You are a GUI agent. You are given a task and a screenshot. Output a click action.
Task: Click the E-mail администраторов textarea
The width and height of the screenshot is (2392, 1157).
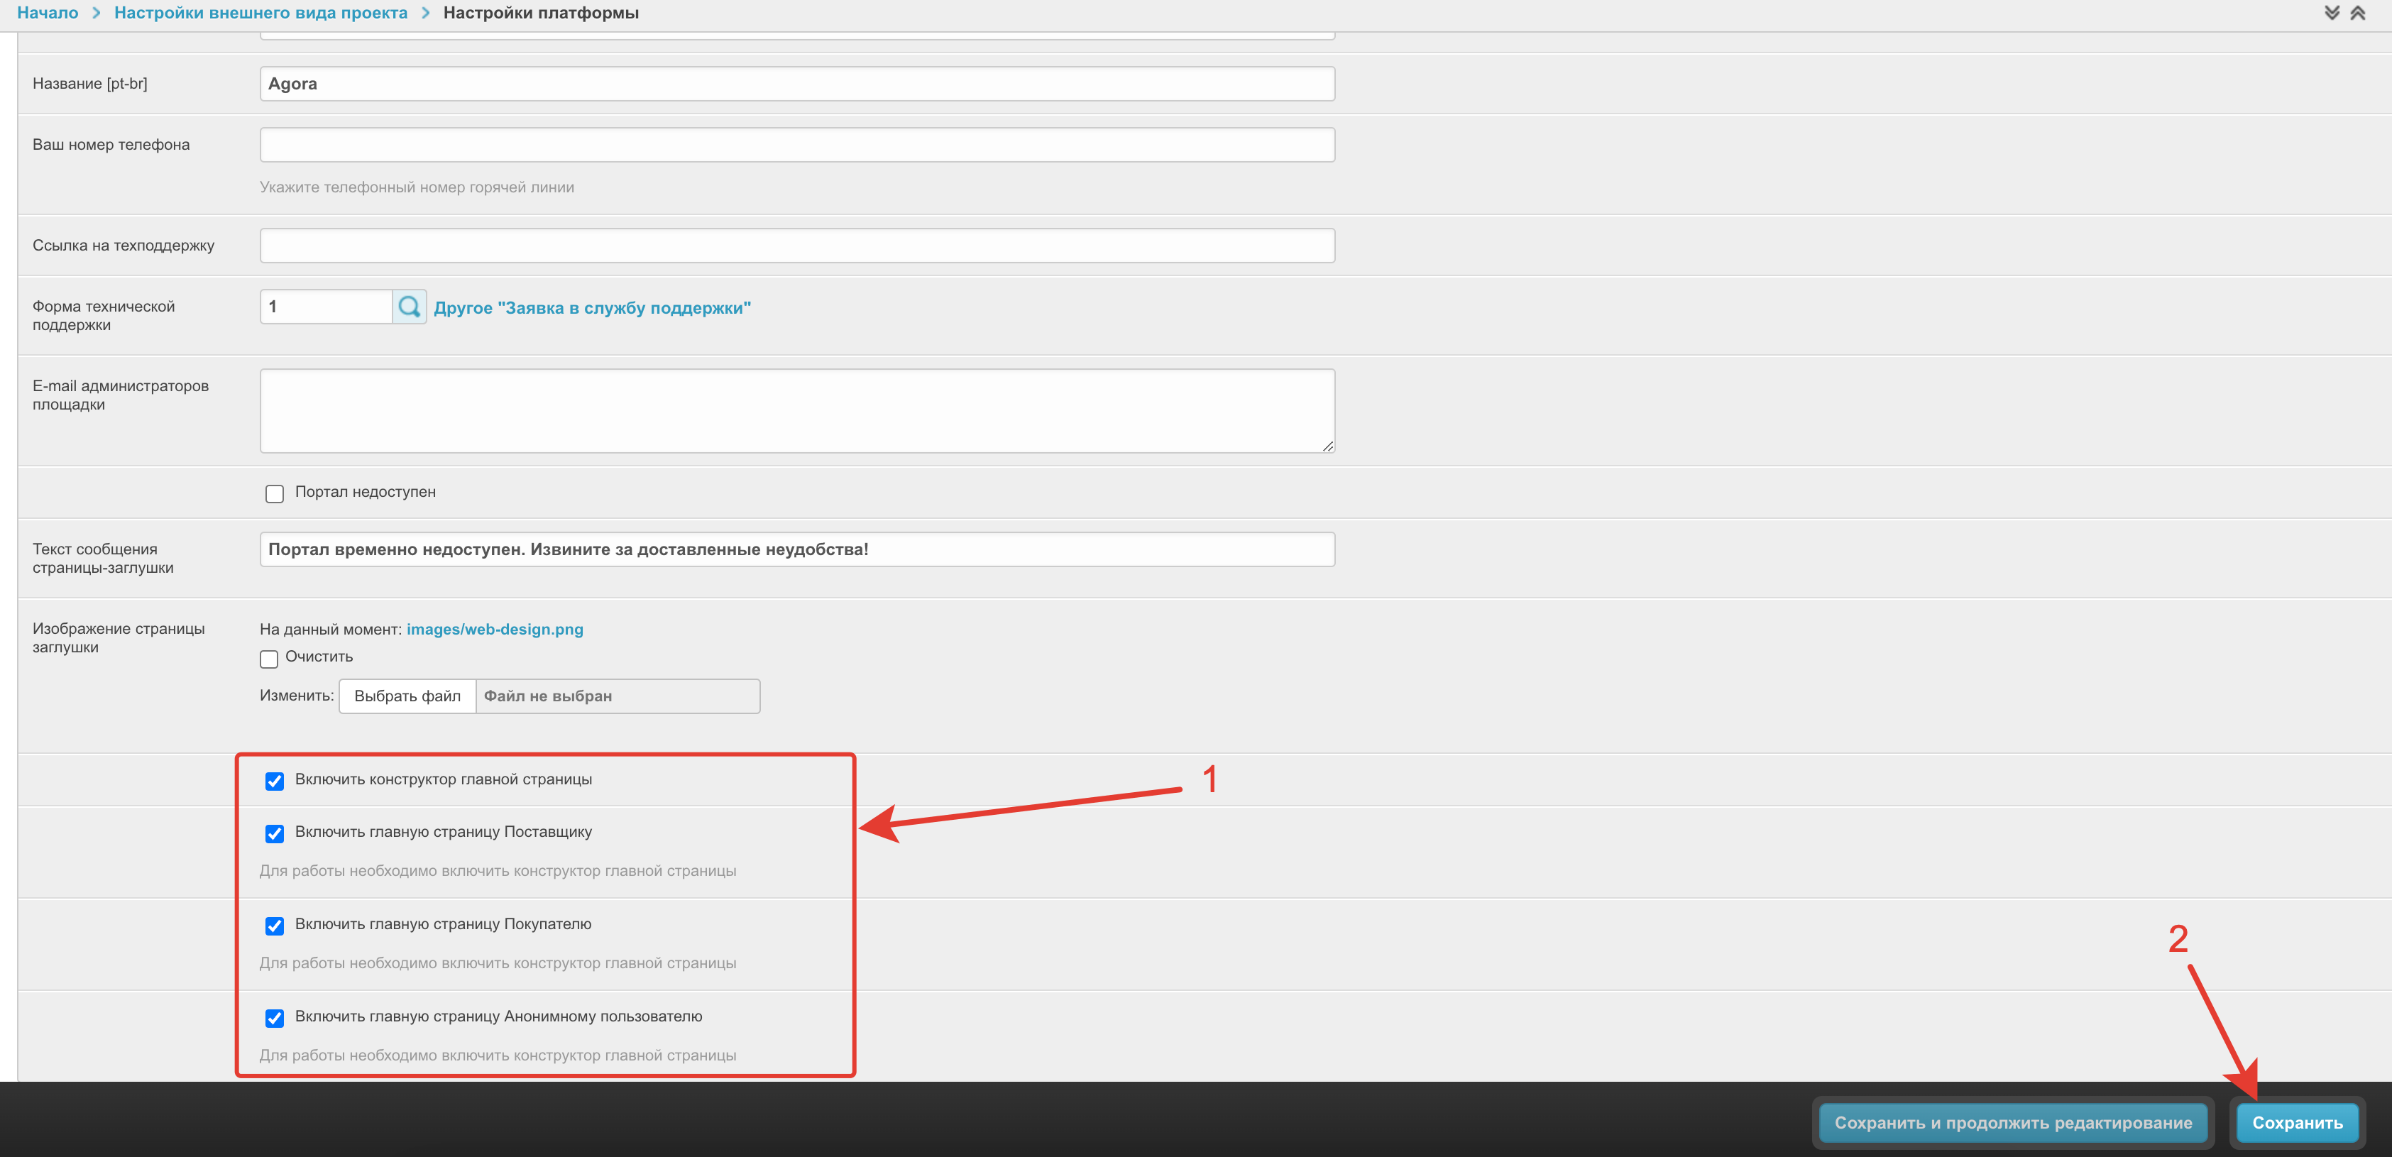pyautogui.click(x=796, y=410)
